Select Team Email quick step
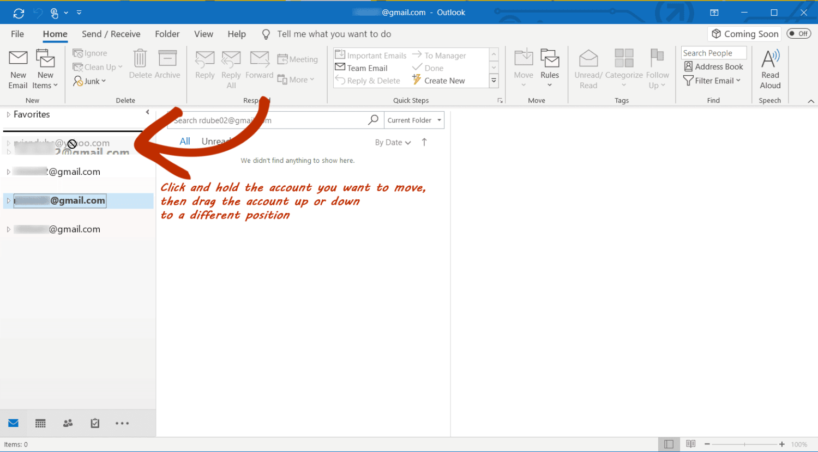 pos(361,68)
